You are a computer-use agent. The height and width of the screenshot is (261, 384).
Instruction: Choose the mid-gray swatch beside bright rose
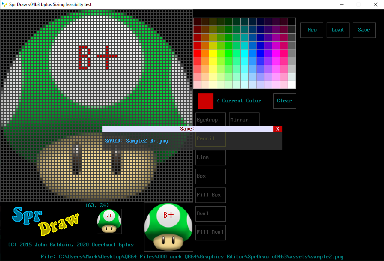pyautogui.click(x=292, y=53)
